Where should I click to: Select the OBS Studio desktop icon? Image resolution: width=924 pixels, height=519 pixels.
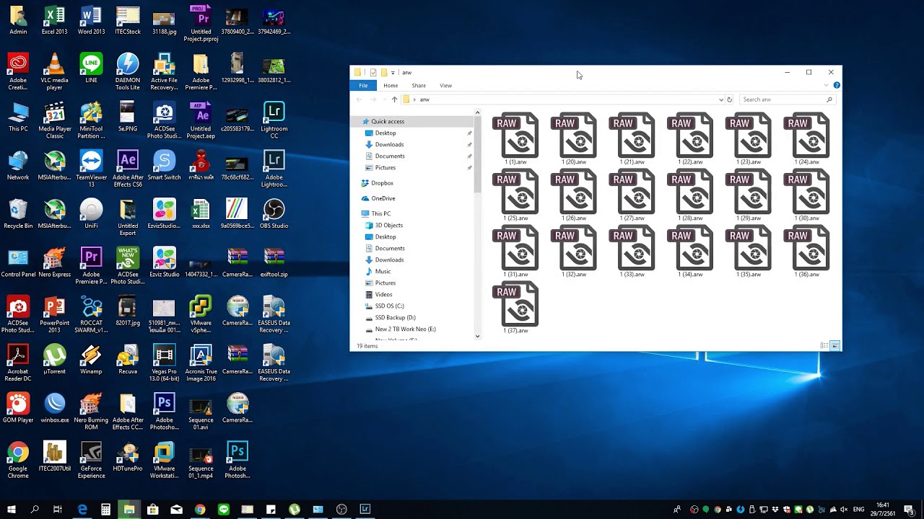pyautogui.click(x=274, y=214)
